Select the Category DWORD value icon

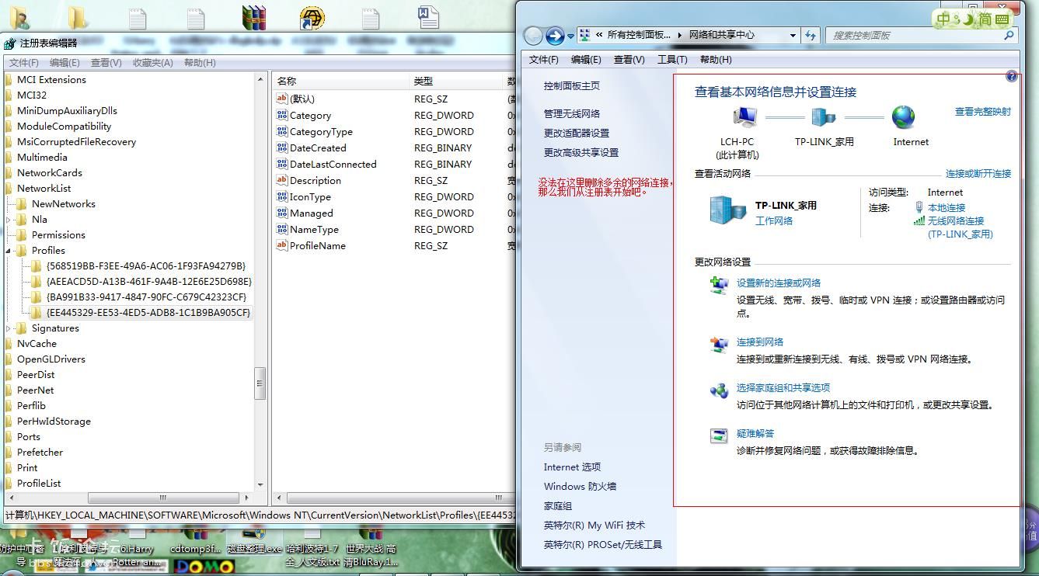coord(282,115)
